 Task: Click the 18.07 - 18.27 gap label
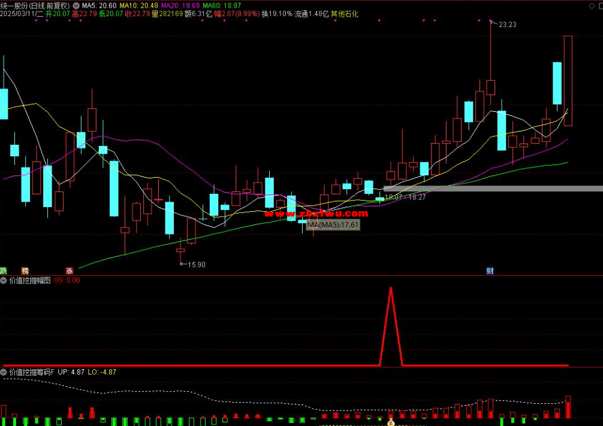pyautogui.click(x=405, y=197)
